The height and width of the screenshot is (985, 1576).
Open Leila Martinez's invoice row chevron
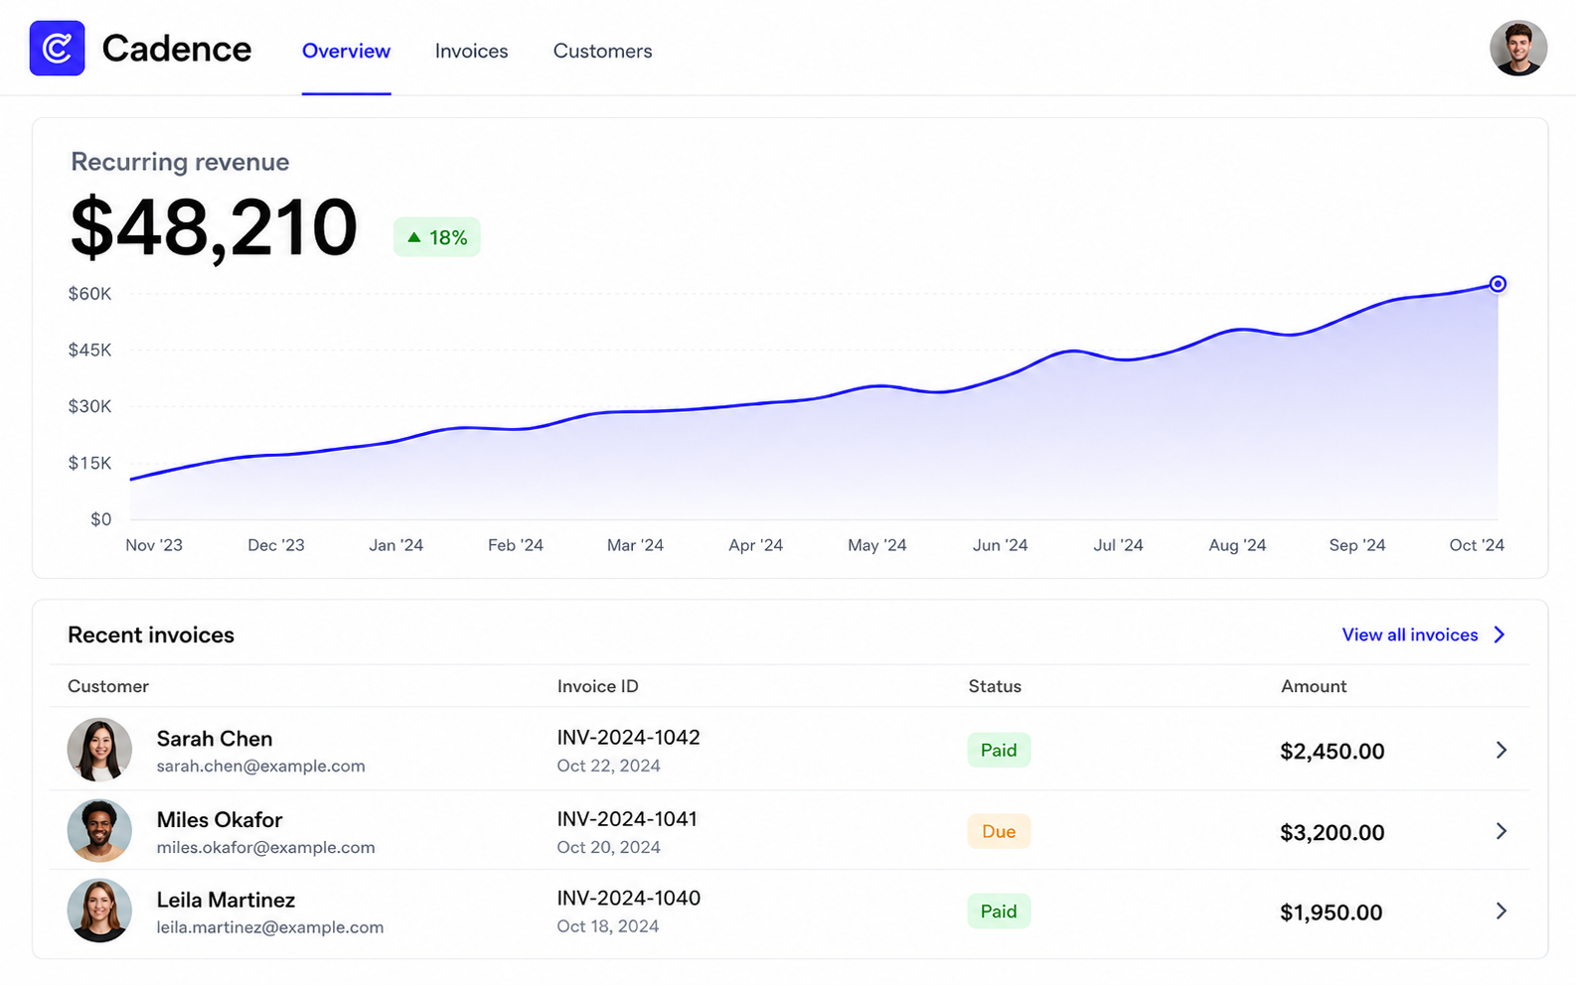point(1501,911)
